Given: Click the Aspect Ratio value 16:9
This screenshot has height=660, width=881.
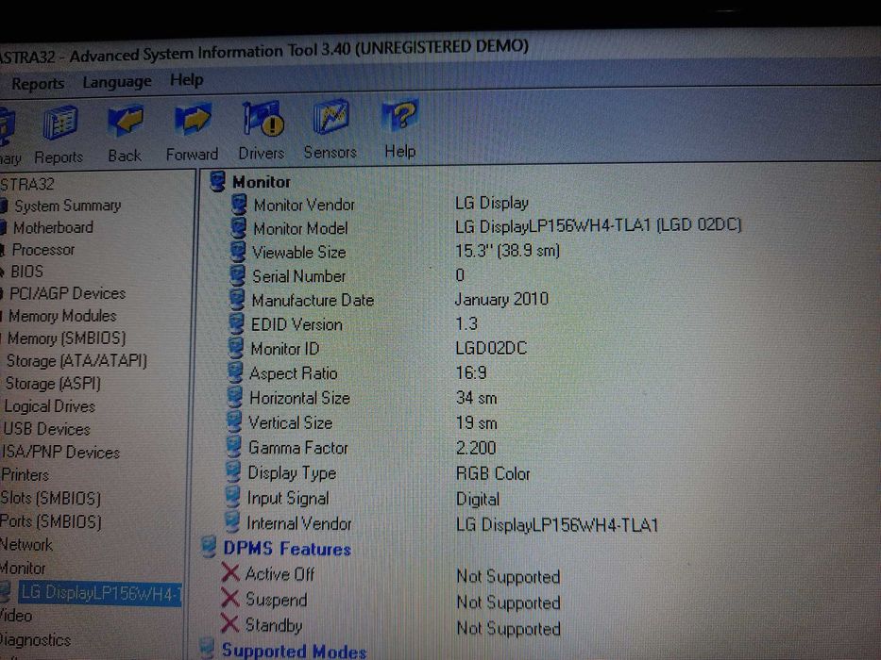Looking at the screenshot, I should click(471, 372).
